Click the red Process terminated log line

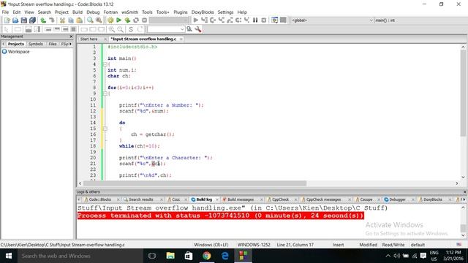[221, 216]
